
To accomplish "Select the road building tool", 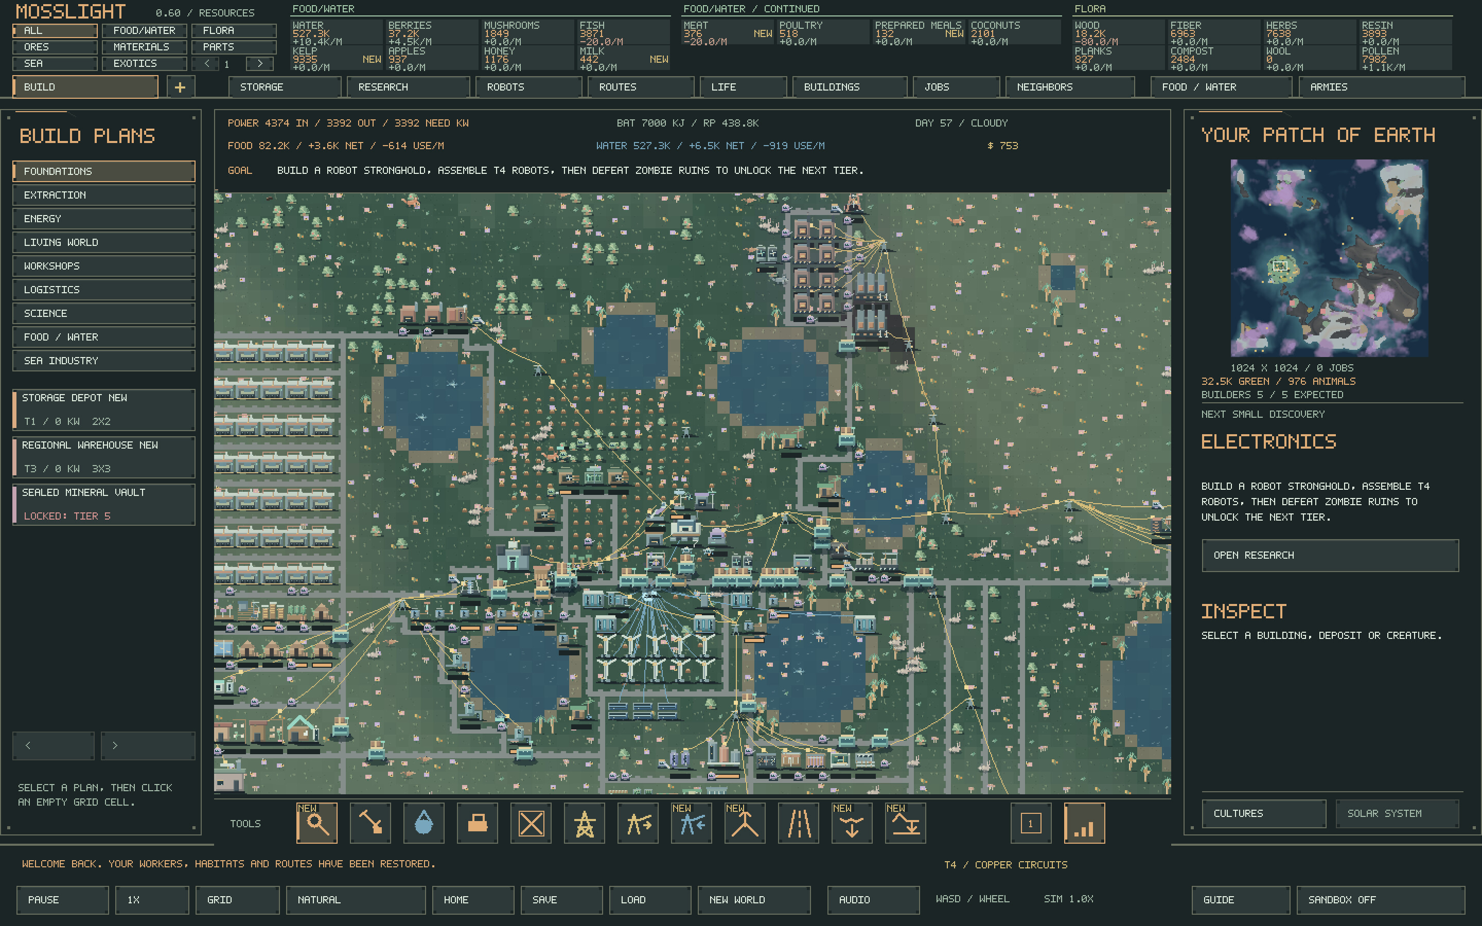I will (x=799, y=823).
